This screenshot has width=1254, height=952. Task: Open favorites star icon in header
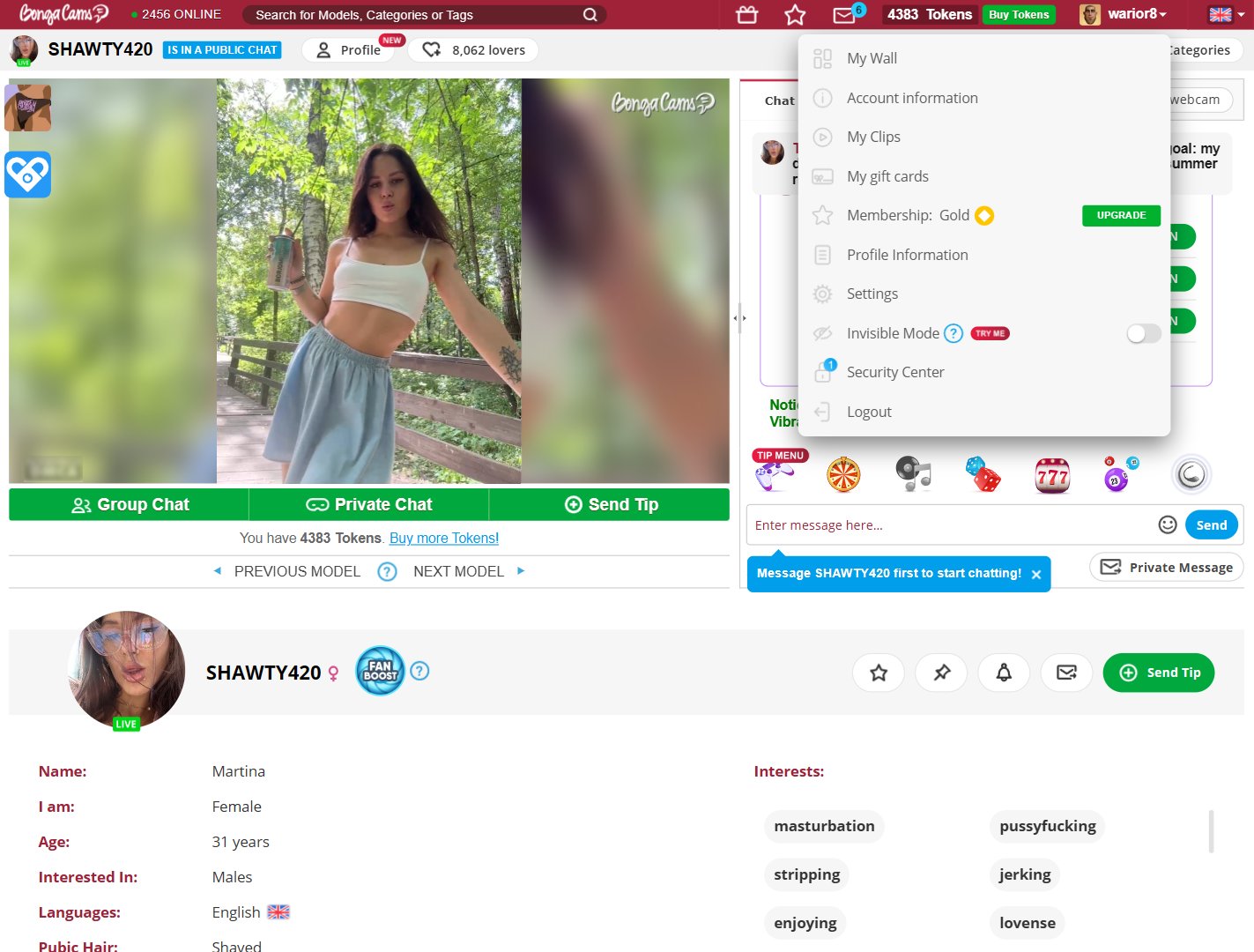click(795, 14)
